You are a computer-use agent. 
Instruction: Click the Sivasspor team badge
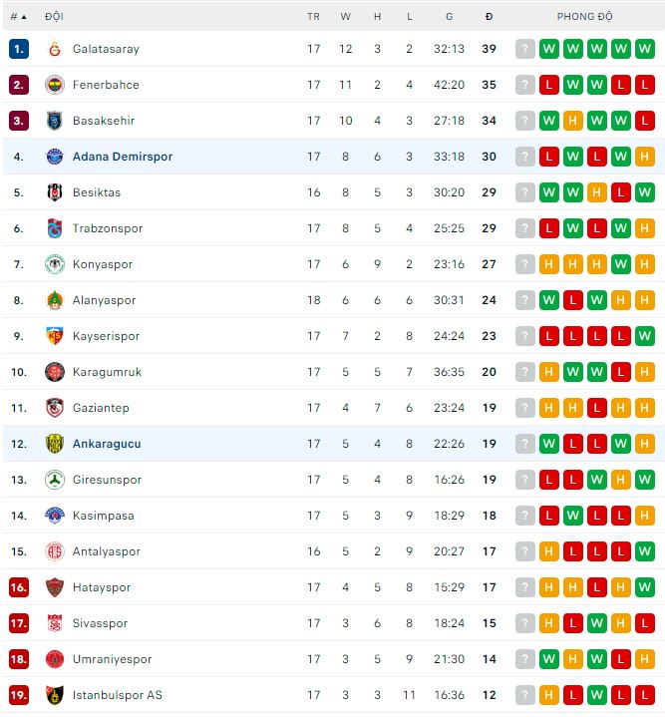tap(54, 623)
